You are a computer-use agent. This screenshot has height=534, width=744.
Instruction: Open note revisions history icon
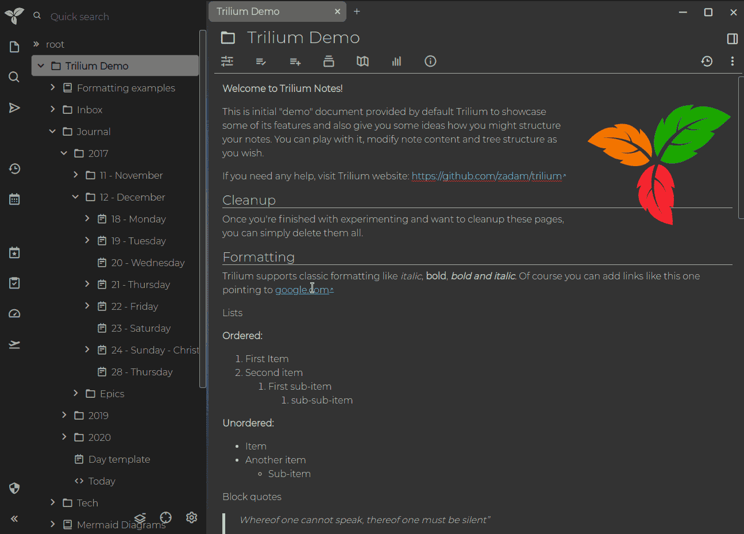point(707,62)
